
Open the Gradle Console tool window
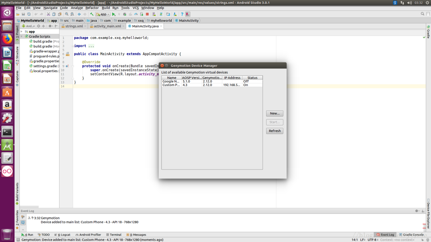[411, 235]
